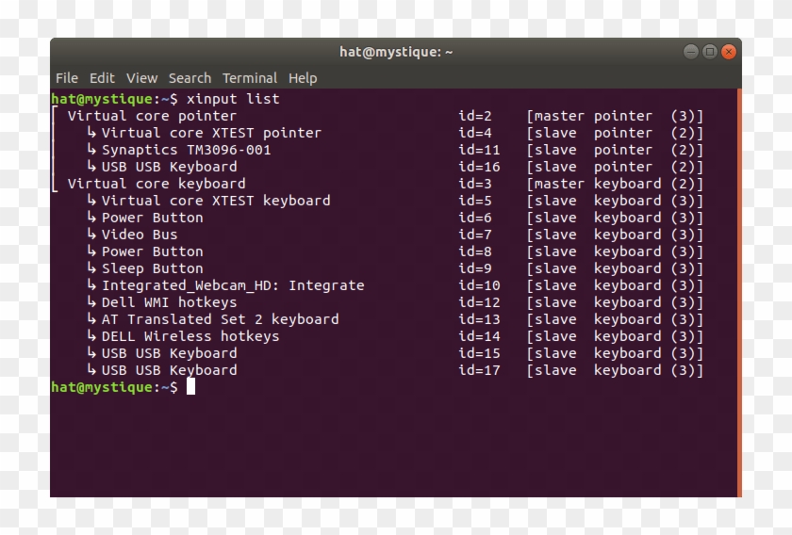
Task: Click the 'AT Translated Set 2 keyboard' line
Action: 220,319
